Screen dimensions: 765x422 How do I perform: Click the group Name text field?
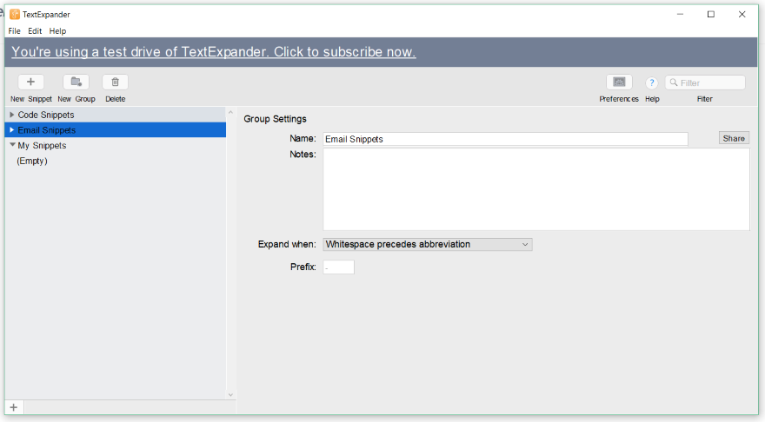504,139
